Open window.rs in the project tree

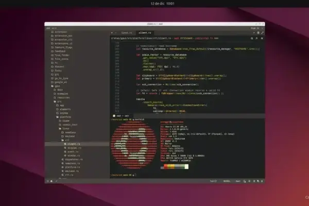click(72, 156)
